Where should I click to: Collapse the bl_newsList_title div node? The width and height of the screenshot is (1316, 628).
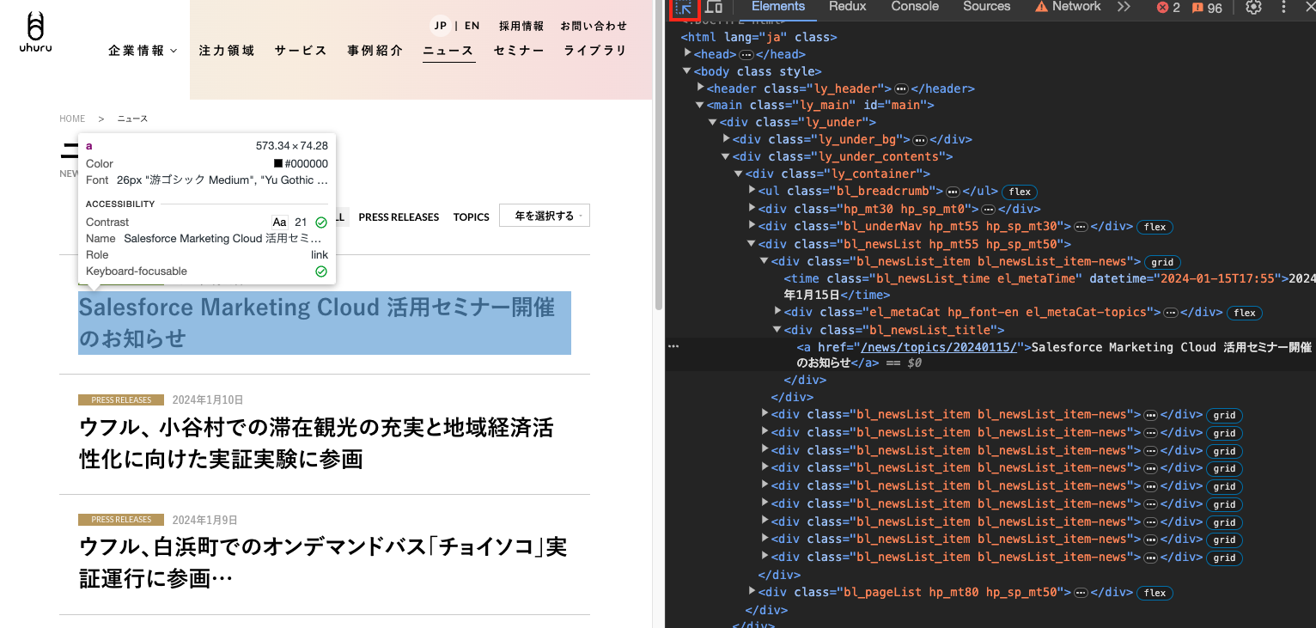tap(778, 330)
